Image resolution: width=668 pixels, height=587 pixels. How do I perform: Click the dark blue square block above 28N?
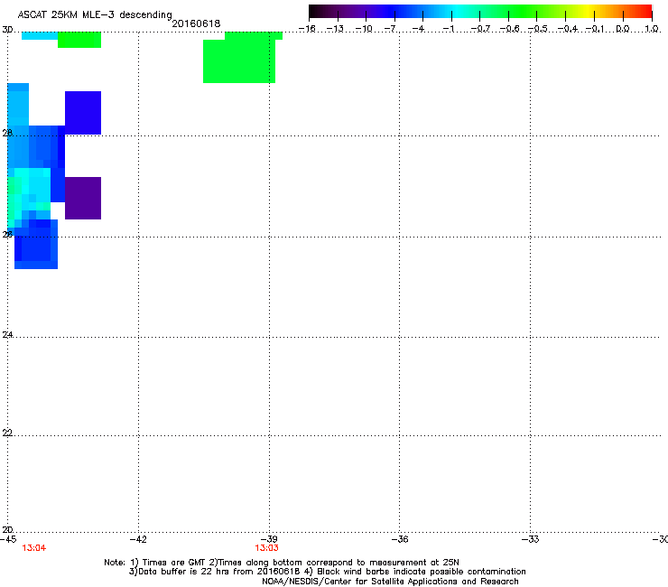point(83,113)
